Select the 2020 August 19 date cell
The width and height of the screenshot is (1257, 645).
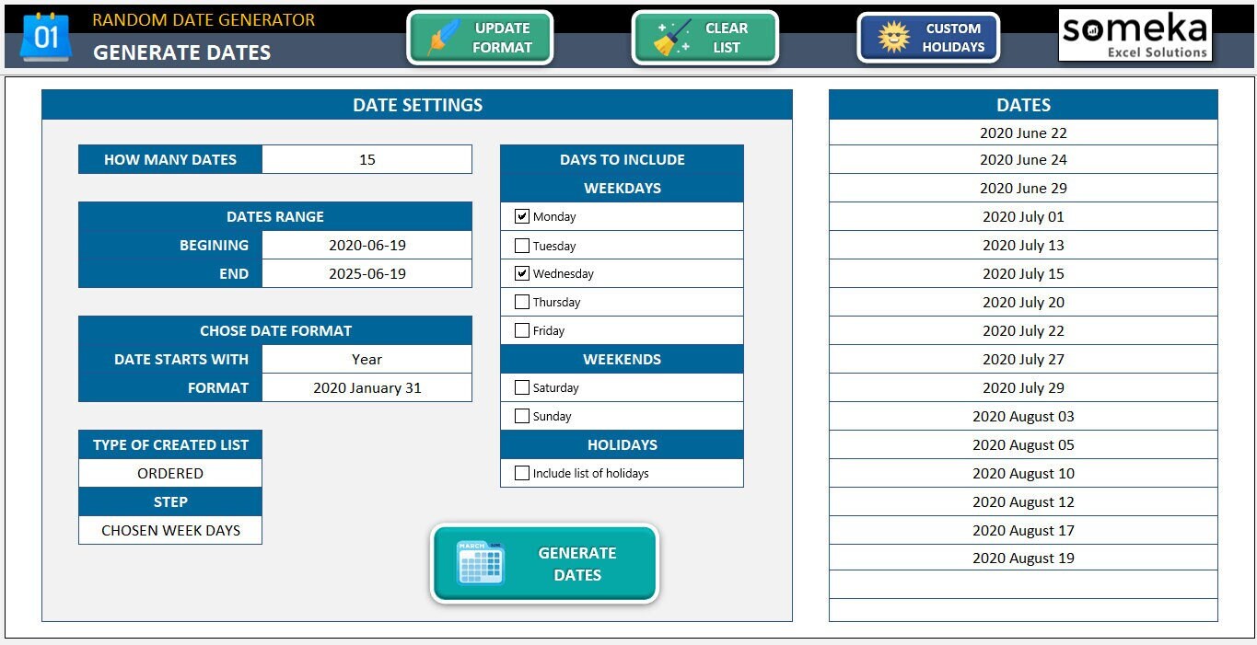coord(1023,558)
